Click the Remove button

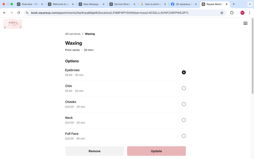[94, 151]
